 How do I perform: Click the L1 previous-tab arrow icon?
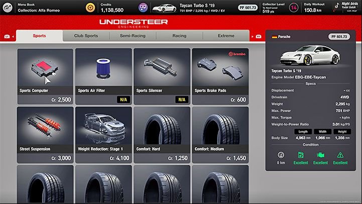[9, 37]
